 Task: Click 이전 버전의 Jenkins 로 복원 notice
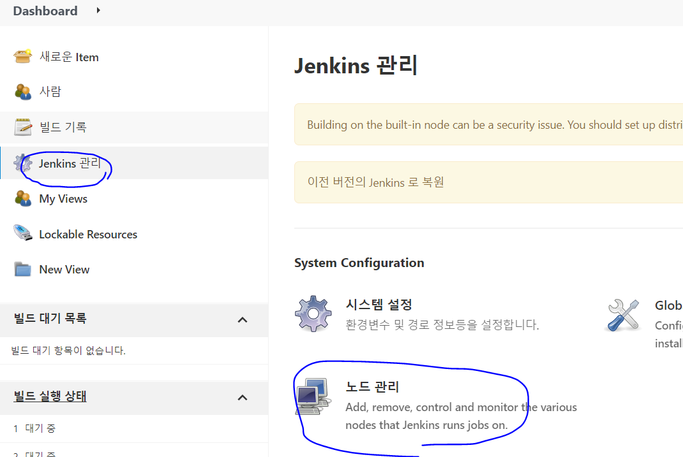pyautogui.click(x=489, y=182)
